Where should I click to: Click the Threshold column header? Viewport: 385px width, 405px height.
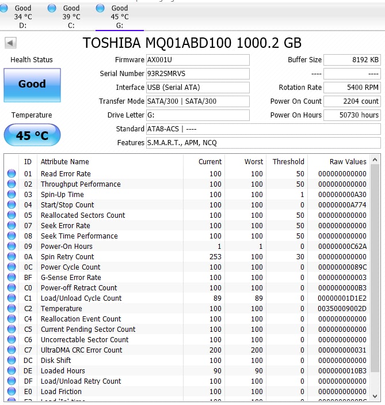click(287, 162)
